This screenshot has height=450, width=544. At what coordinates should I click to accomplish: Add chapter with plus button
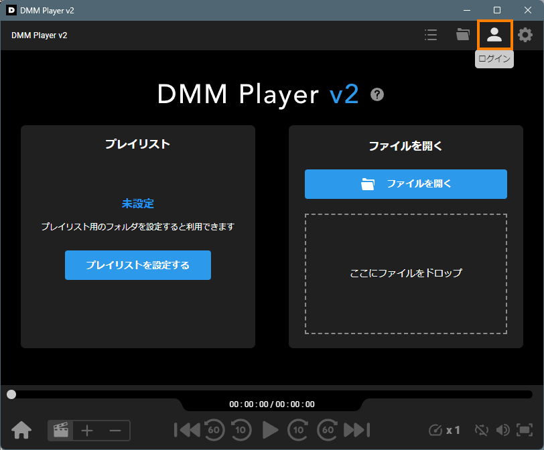pos(87,431)
